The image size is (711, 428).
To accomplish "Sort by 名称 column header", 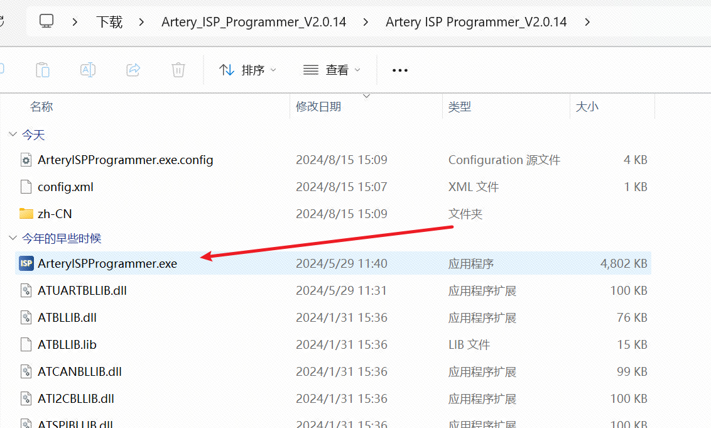I will 41,107.
